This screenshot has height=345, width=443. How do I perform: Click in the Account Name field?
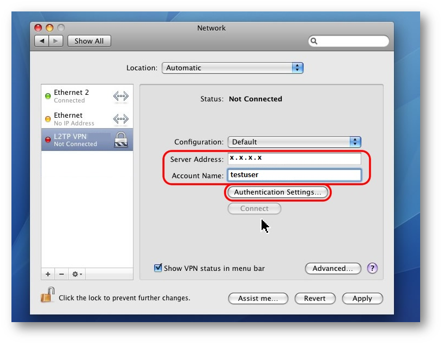(294, 175)
